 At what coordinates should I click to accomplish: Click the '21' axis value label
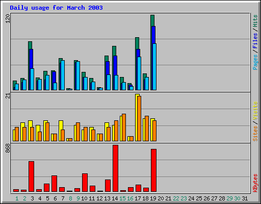pyautogui.click(x=8, y=96)
